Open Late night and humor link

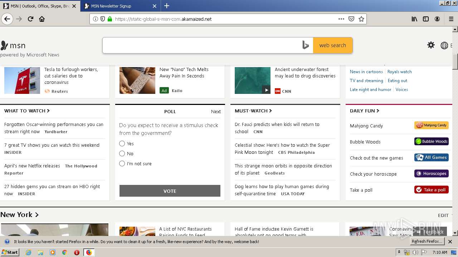click(x=370, y=90)
